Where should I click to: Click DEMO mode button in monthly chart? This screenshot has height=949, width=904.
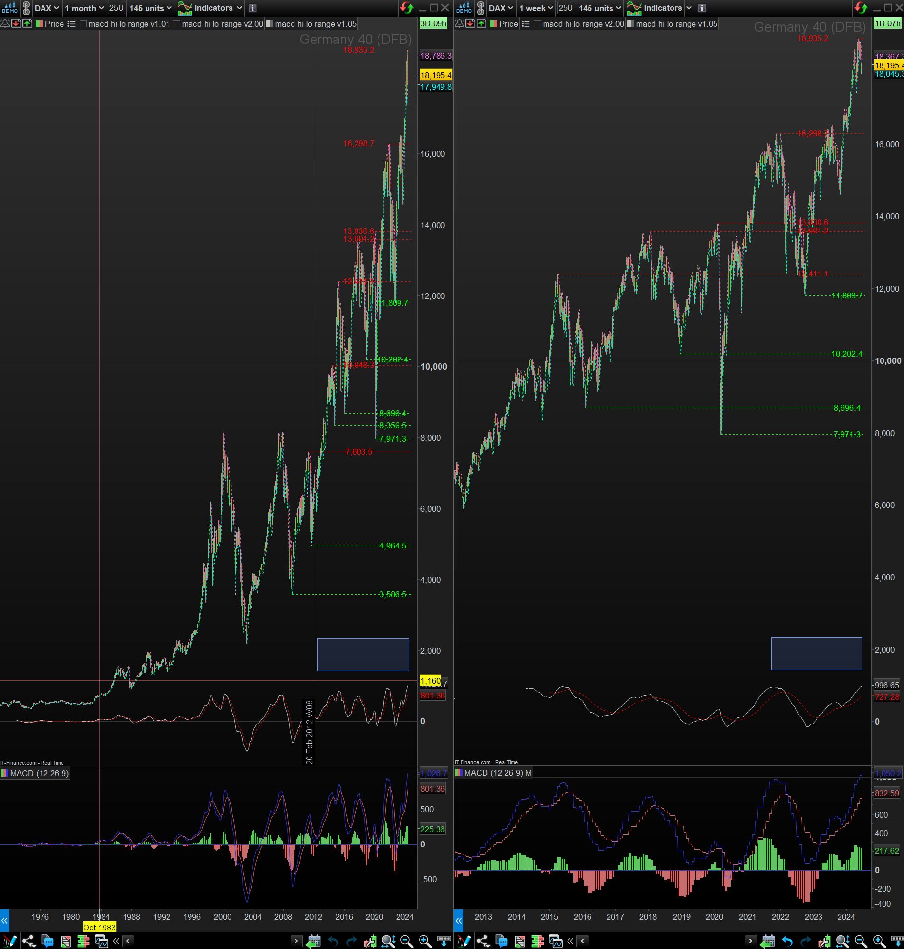(10, 8)
